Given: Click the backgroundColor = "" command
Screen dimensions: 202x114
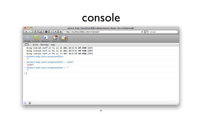Looking at the screenshot, I should (x=47, y=68).
